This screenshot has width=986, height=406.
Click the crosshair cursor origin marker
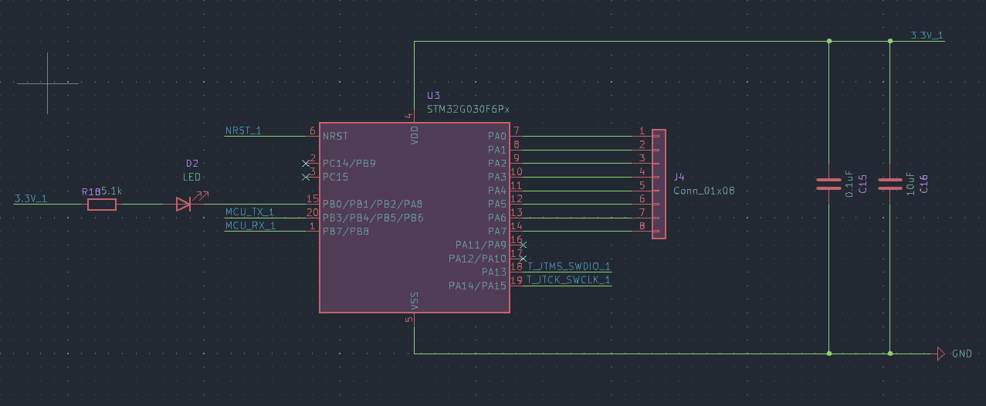click(48, 82)
